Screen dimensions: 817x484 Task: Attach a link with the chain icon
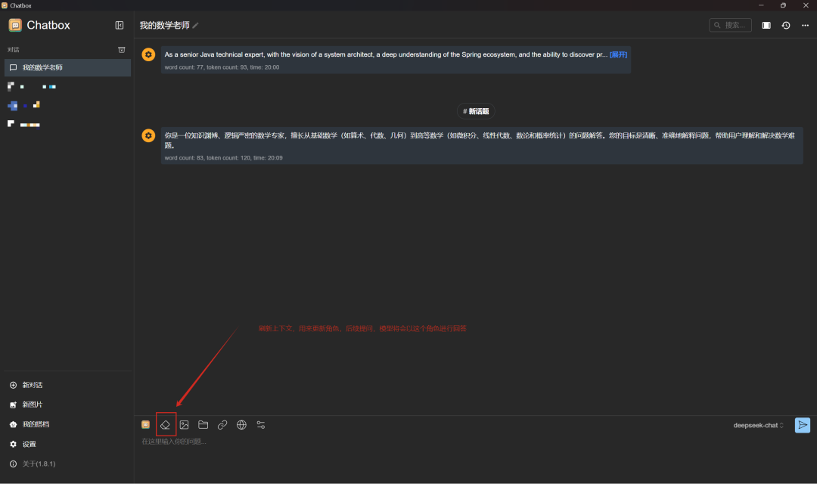[x=222, y=425]
